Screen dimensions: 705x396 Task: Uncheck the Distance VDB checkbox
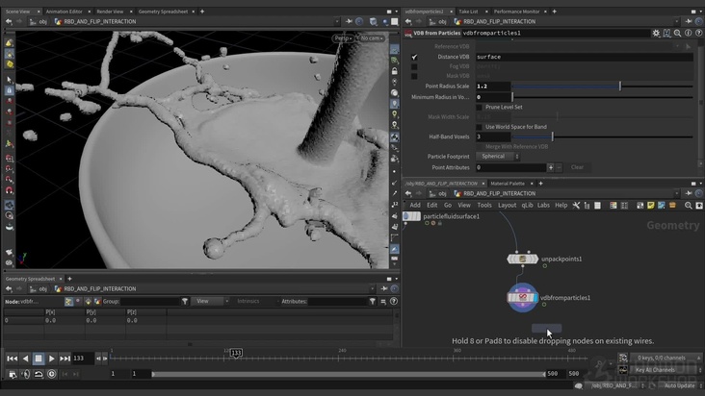click(x=414, y=57)
